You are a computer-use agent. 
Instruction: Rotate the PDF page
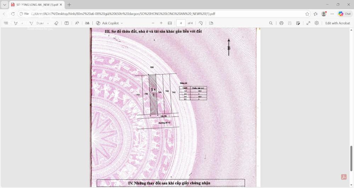tap(201, 23)
